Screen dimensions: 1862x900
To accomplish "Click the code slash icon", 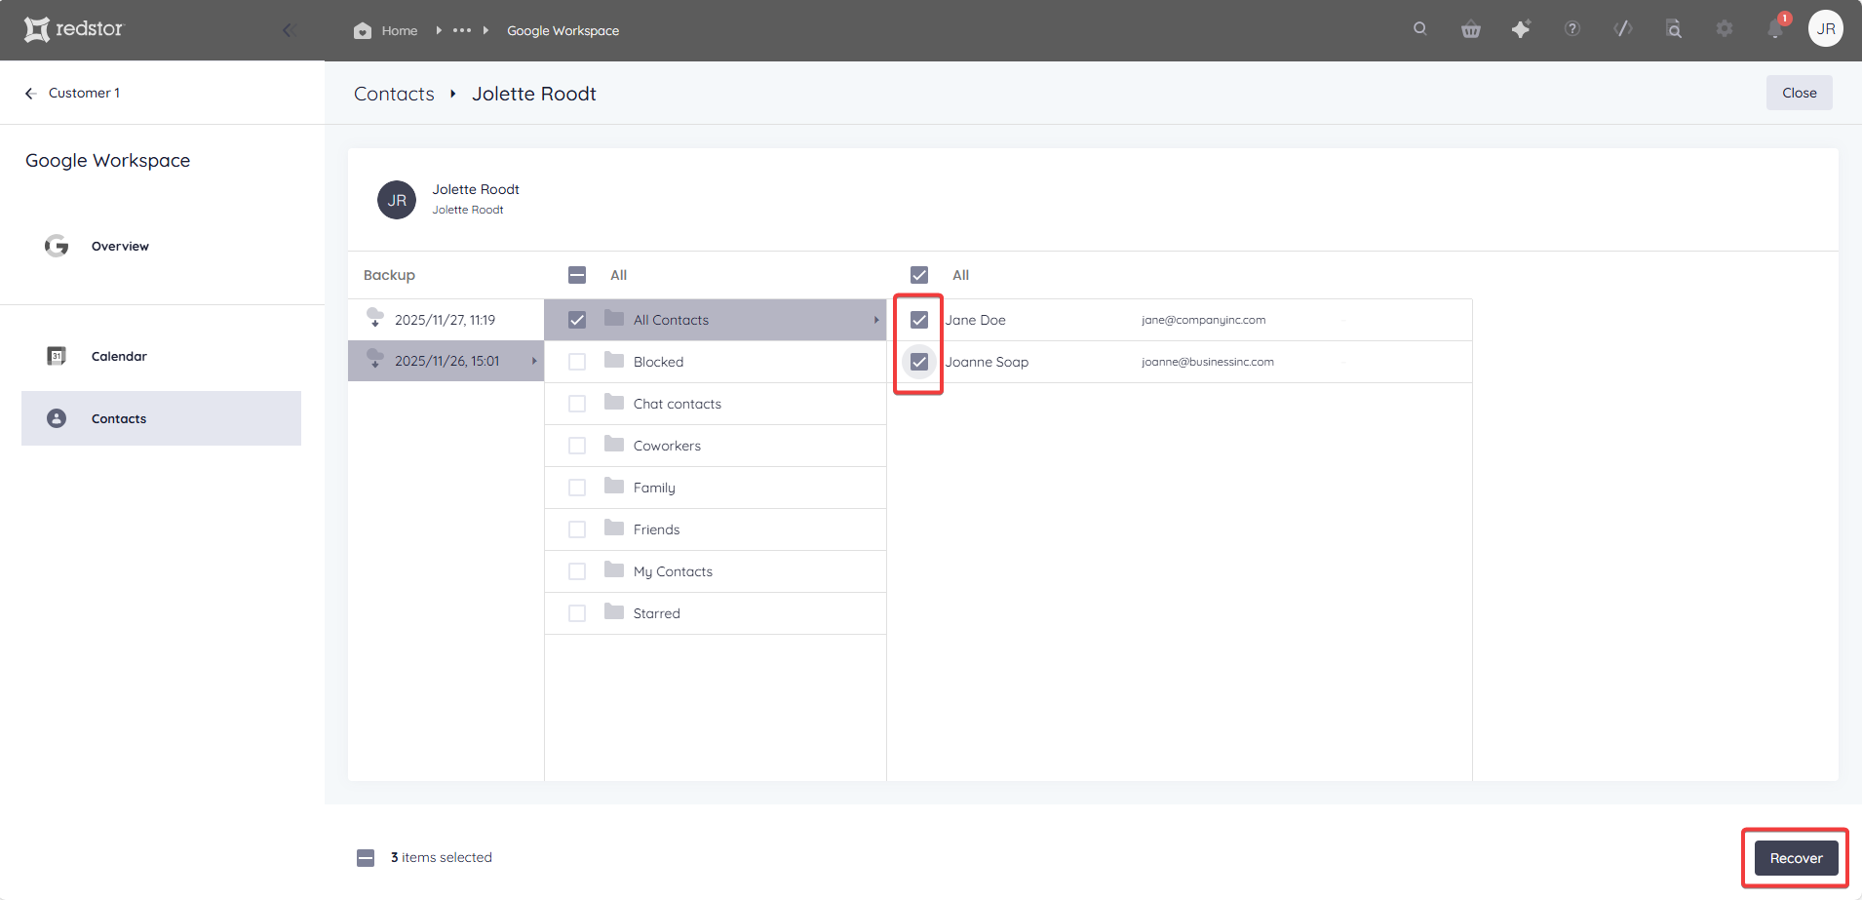I will click(x=1623, y=29).
